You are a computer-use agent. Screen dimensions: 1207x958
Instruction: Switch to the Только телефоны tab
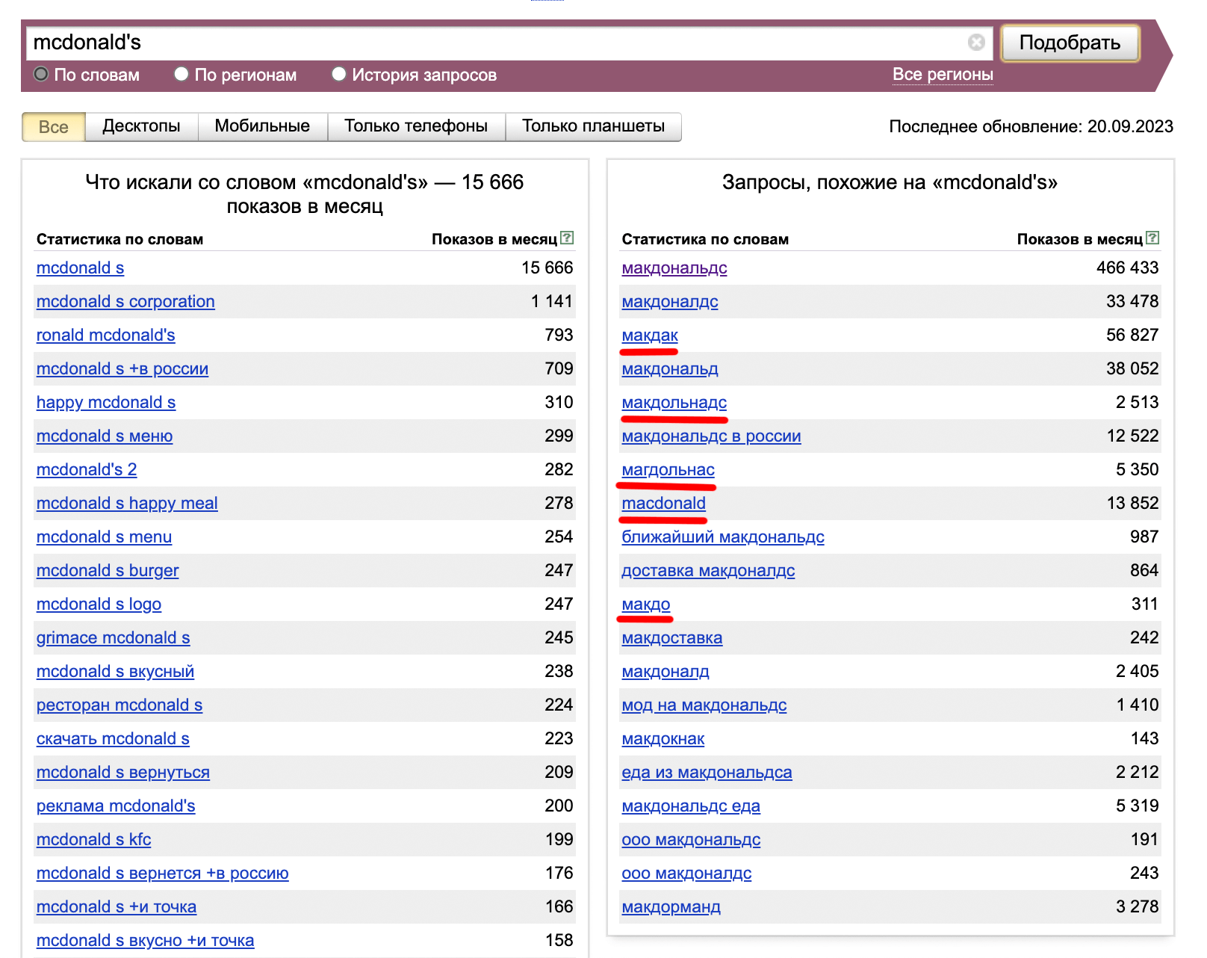416,126
